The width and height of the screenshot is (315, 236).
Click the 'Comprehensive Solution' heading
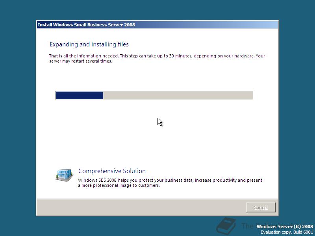pos(112,171)
